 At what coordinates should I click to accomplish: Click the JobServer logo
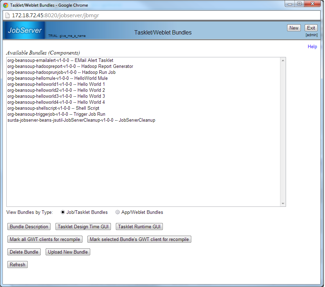coord(25,31)
